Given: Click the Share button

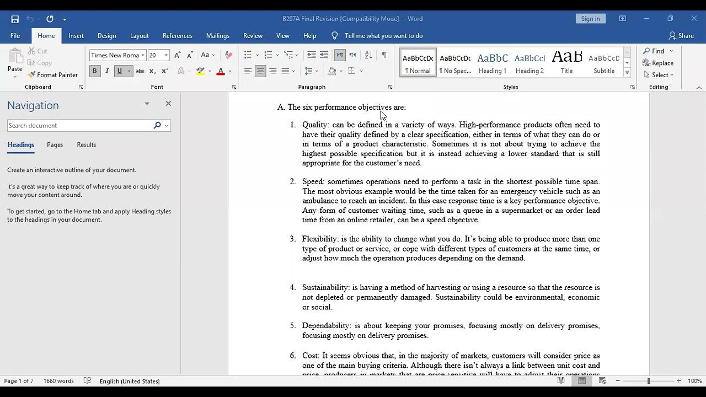Looking at the screenshot, I should click(x=681, y=36).
